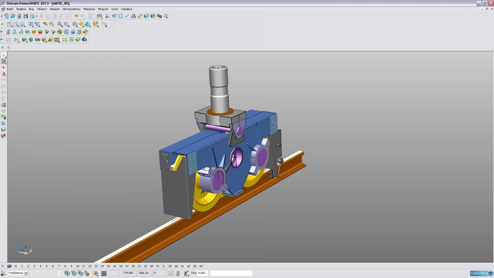Click the magnifier block sidebar icon
This screenshot has height=278, width=494.
coord(4,123)
